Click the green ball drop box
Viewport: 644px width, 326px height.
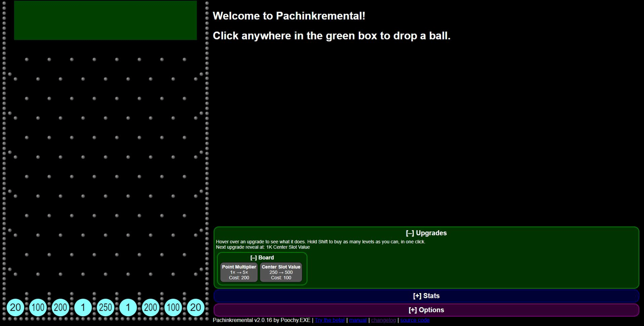click(x=105, y=20)
